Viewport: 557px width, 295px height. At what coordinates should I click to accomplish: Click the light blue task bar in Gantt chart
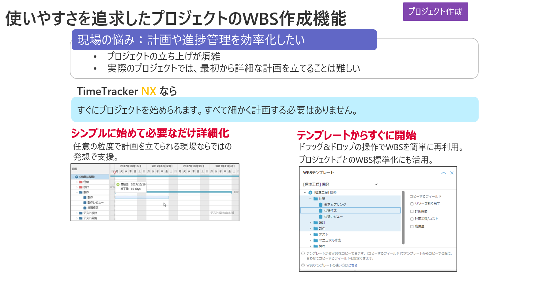pyautogui.click(x=141, y=197)
